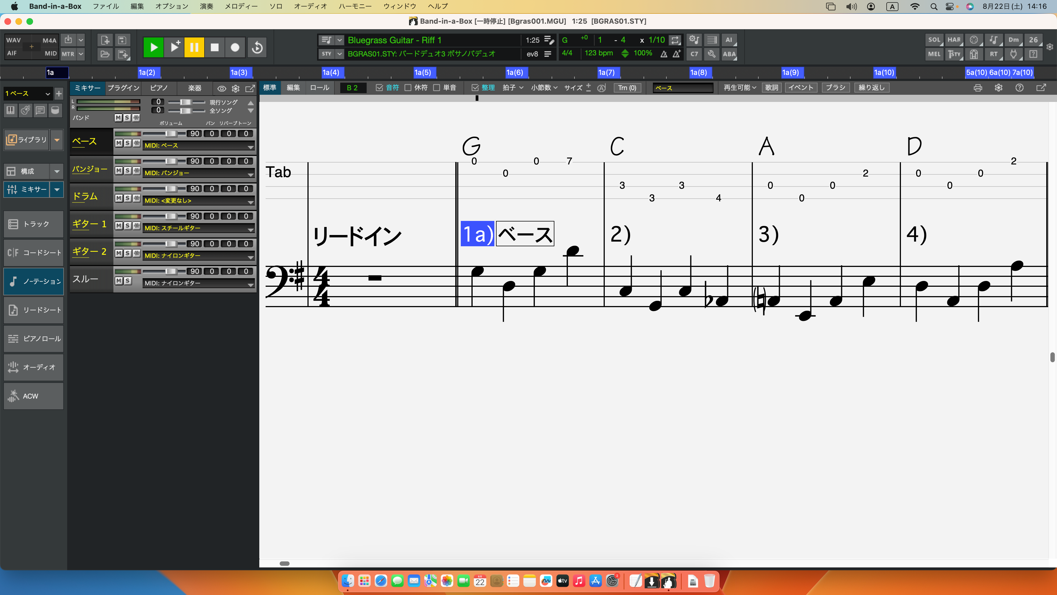Enable the 休符 checkbox
This screenshot has width=1057, height=595.
(408, 88)
